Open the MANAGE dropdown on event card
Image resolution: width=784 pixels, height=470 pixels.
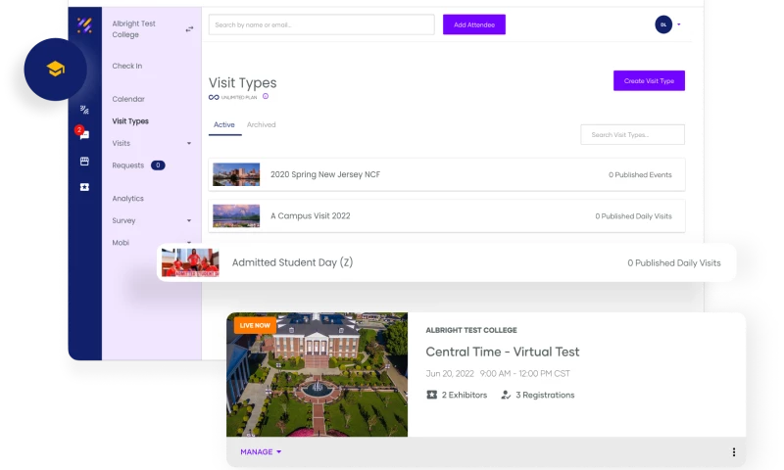click(261, 452)
